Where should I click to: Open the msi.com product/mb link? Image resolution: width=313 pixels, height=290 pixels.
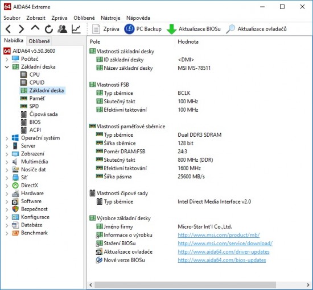219,235
